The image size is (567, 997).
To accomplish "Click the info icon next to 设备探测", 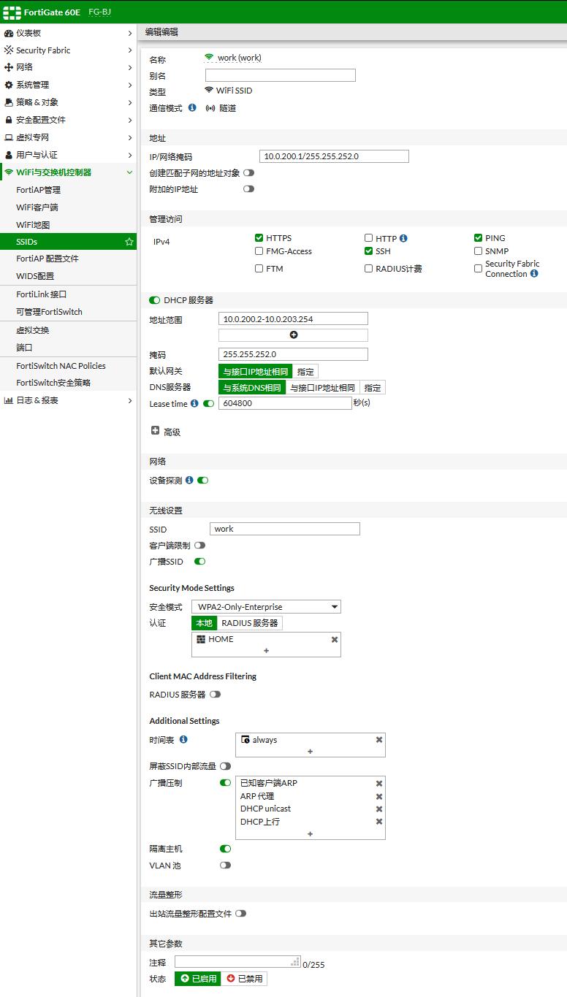I will tap(189, 480).
